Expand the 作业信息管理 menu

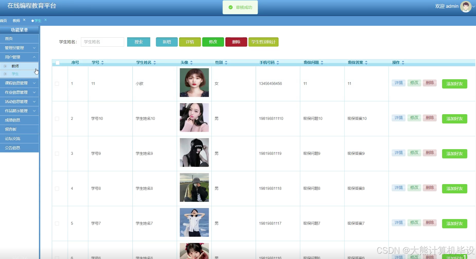click(19, 92)
